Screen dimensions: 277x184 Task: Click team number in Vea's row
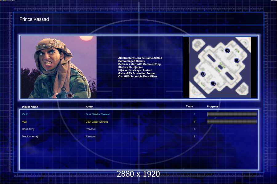pos(194,122)
